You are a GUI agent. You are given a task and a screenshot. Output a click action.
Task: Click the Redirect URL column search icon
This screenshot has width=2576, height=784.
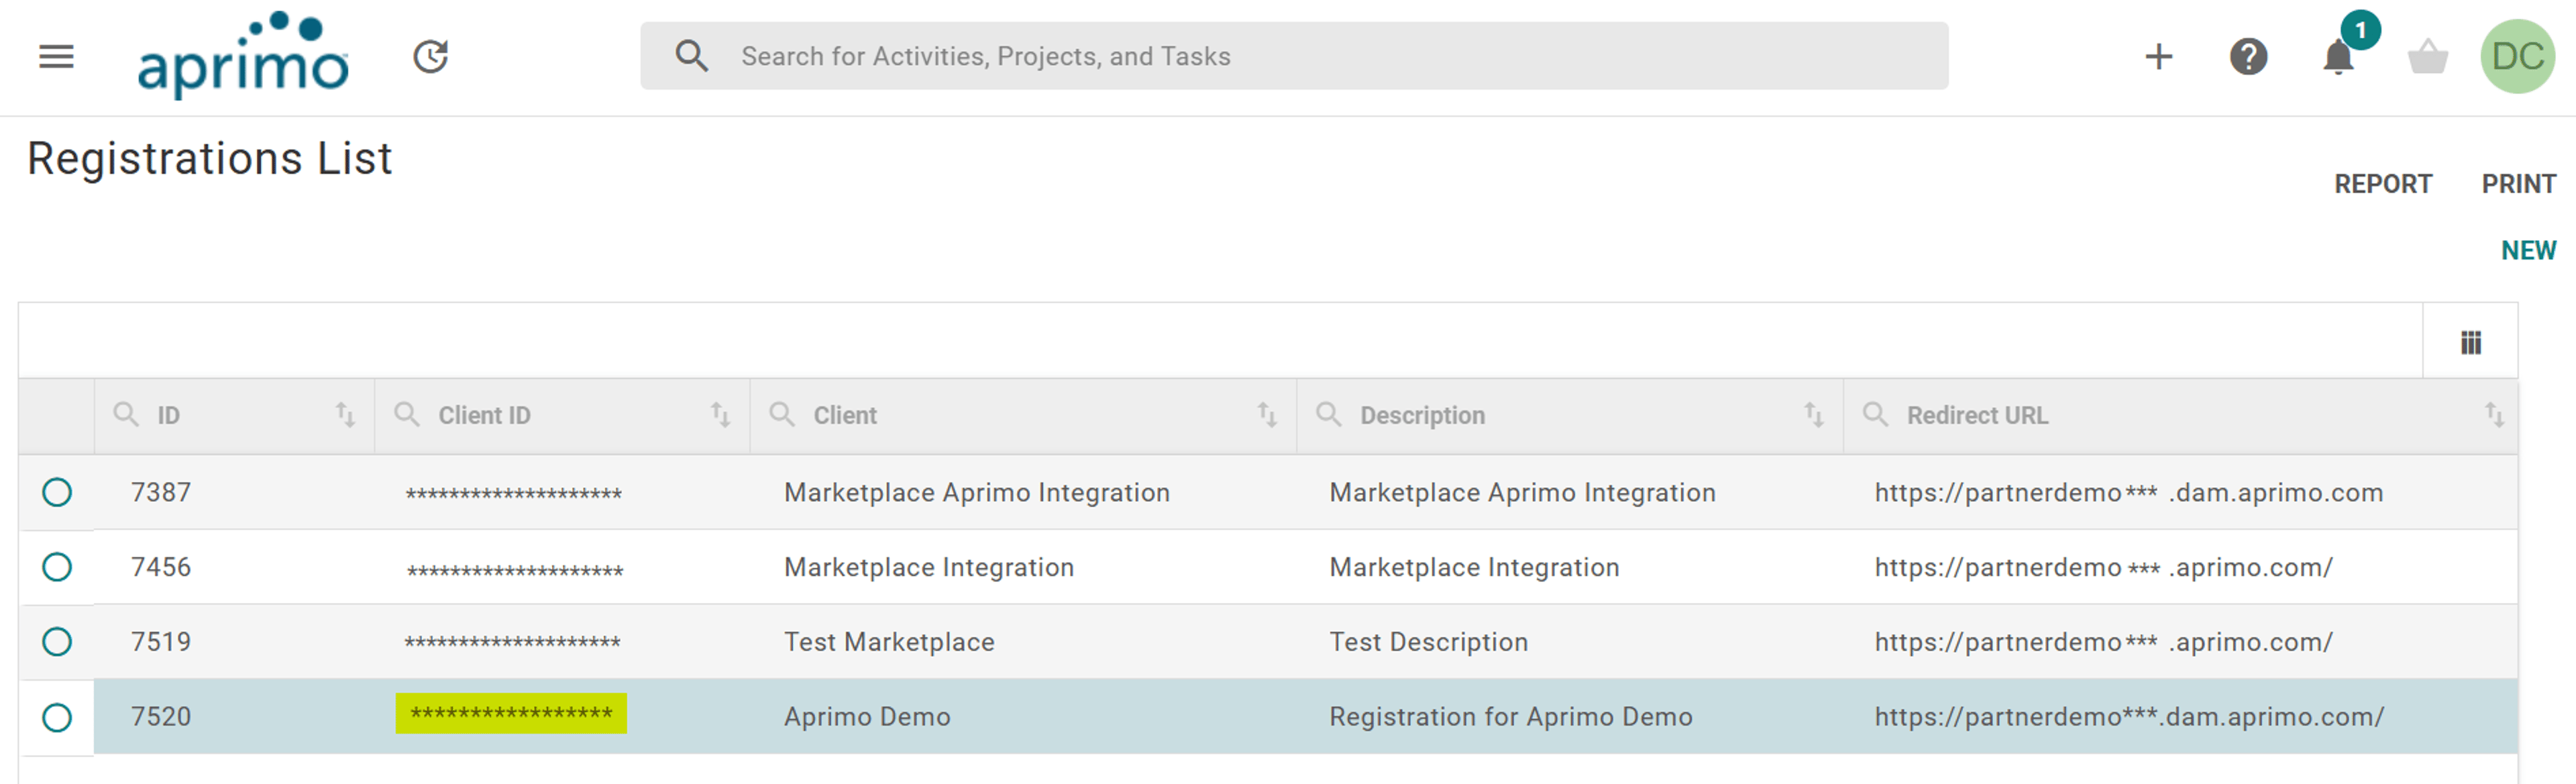tap(1876, 414)
